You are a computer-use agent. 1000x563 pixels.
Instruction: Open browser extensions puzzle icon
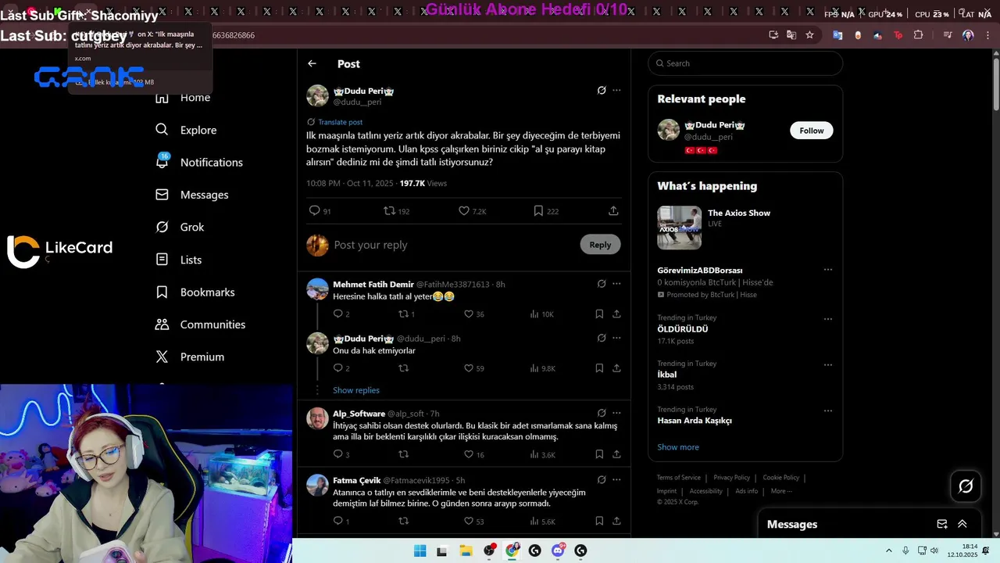[918, 35]
